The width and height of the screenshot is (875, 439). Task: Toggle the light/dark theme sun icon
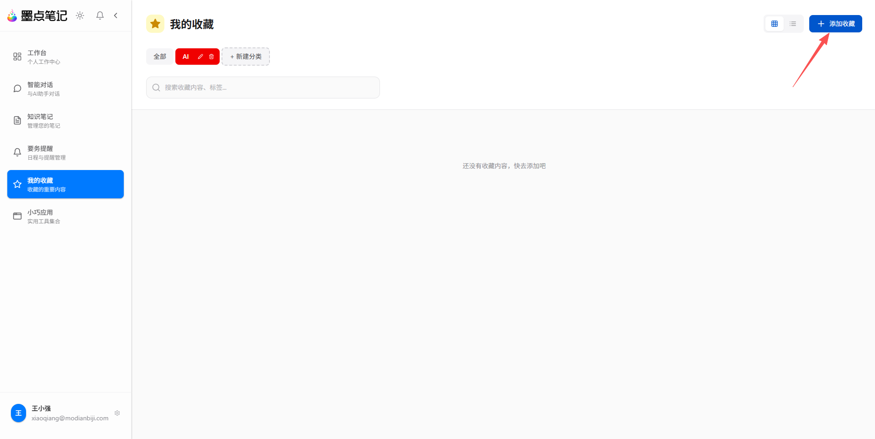coord(80,15)
